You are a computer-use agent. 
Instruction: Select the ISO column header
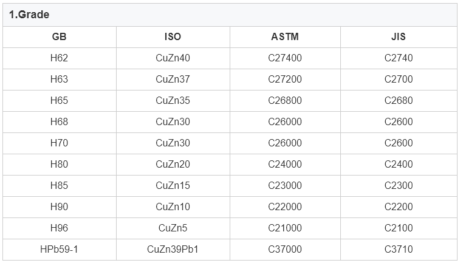tap(173, 36)
